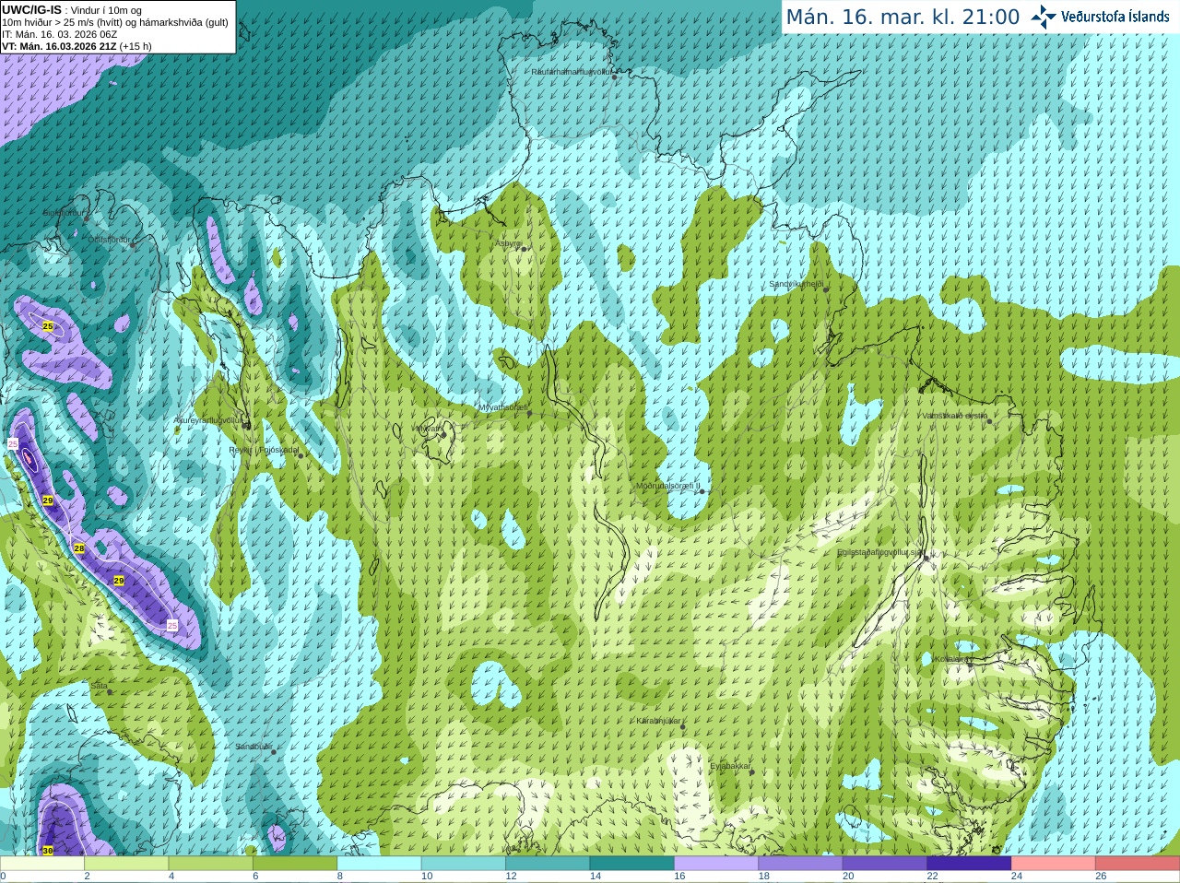This screenshot has height=883, width=1180.
Task: Click the Sáta station label
Action: (x=100, y=686)
